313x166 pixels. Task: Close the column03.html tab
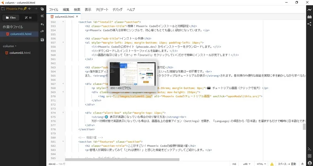77,17
